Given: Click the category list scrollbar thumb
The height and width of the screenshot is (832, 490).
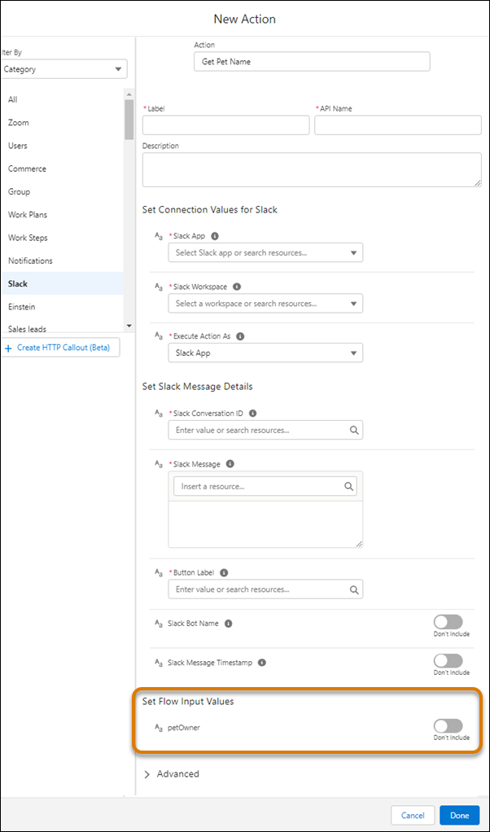Looking at the screenshot, I should click(x=129, y=119).
